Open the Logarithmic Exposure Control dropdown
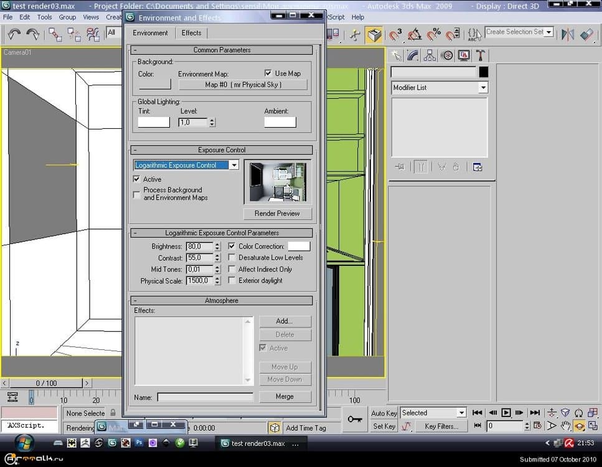The height and width of the screenshot is (467, 602). [x=233, y=165]
